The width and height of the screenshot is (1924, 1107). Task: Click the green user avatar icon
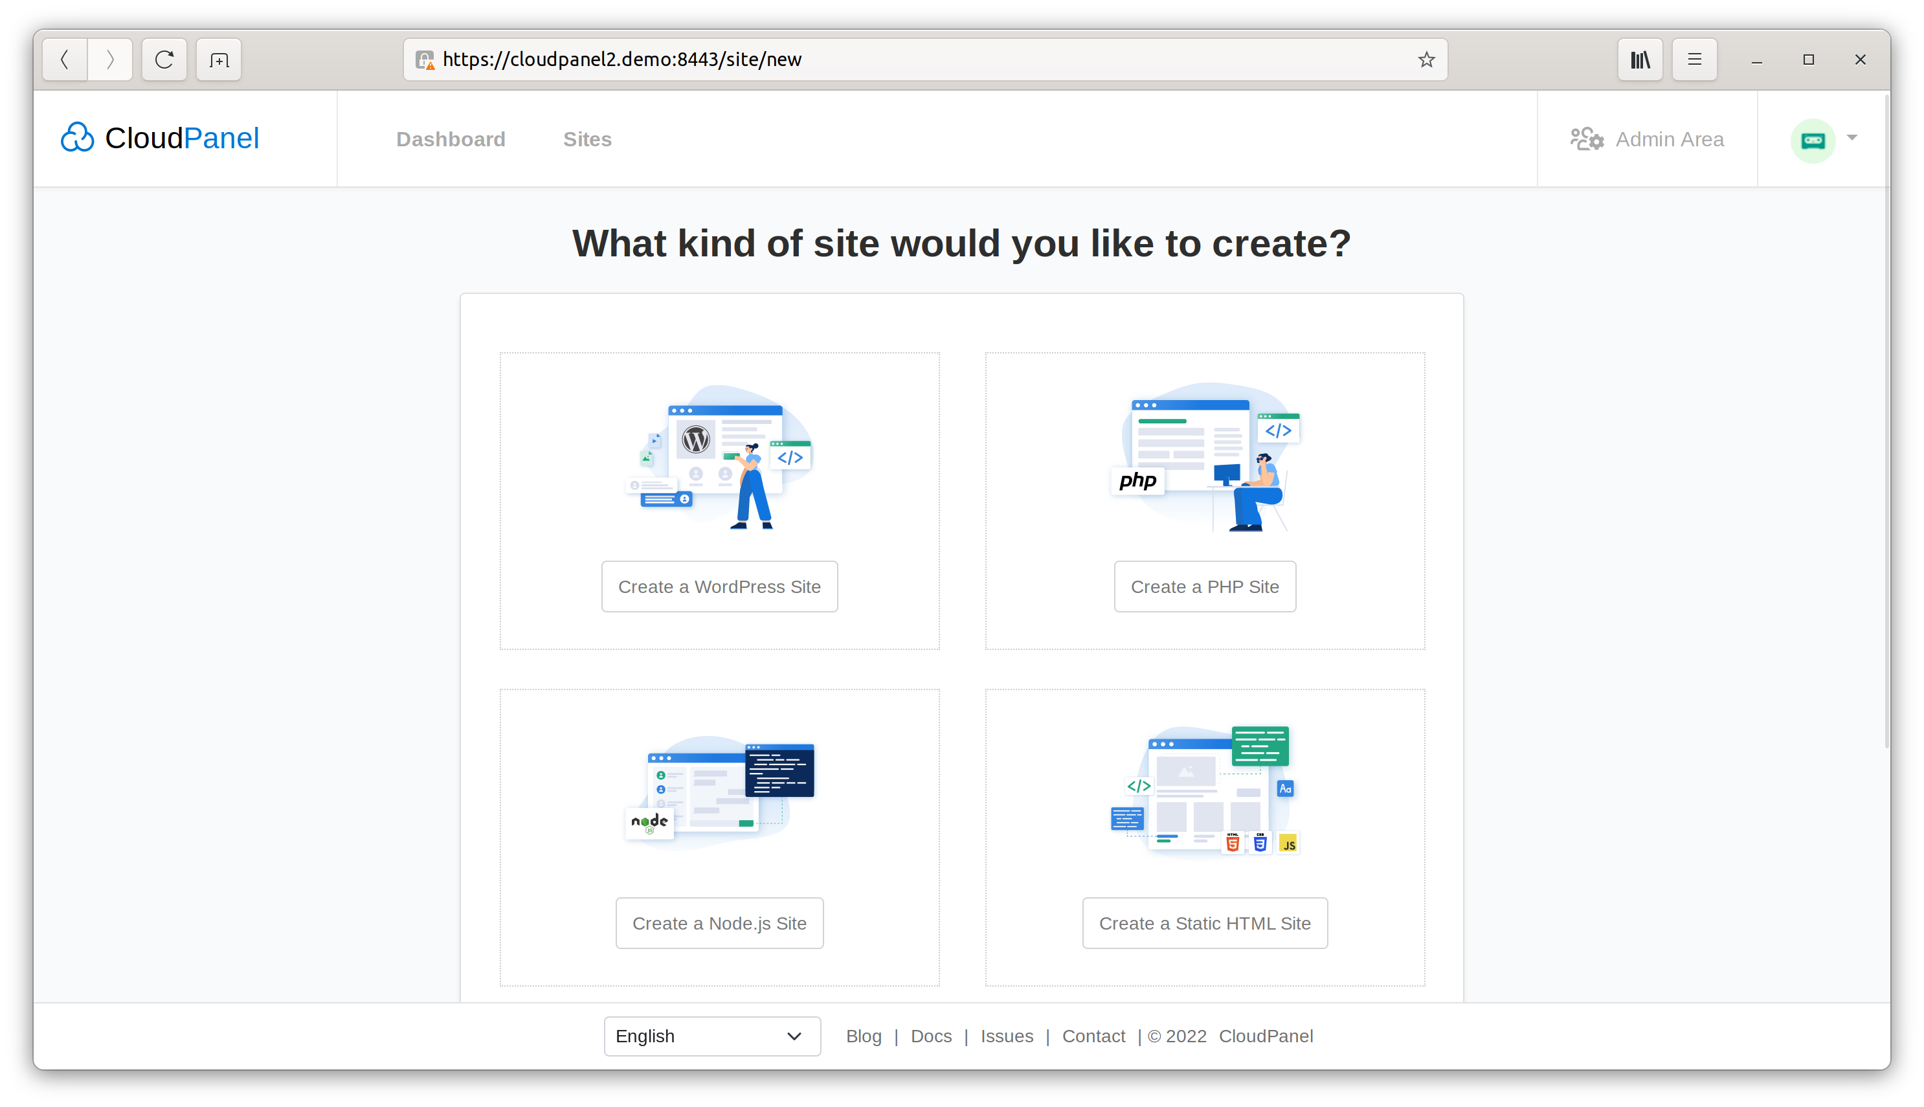pos(1812,140)
